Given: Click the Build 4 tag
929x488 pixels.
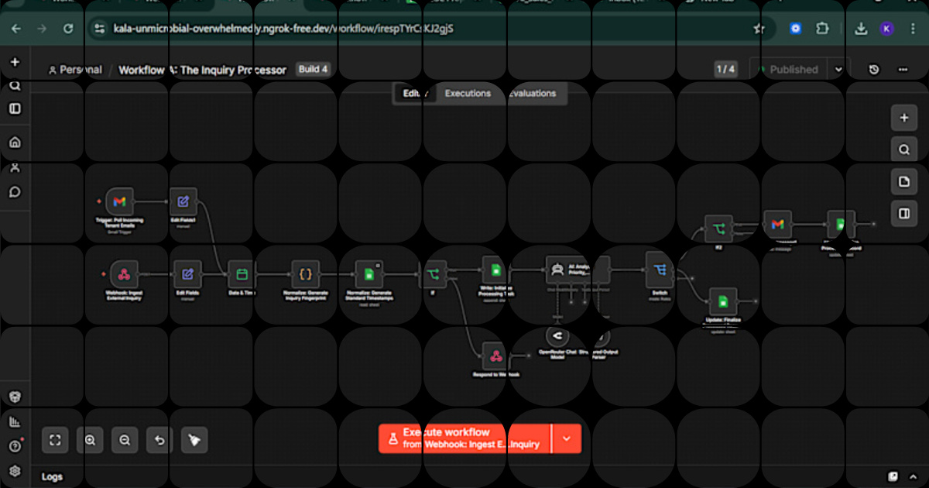Looking at the screenshot, I should [x=314, y=70].
